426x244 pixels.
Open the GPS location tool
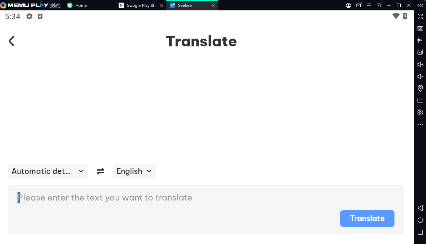coord(420,88)
